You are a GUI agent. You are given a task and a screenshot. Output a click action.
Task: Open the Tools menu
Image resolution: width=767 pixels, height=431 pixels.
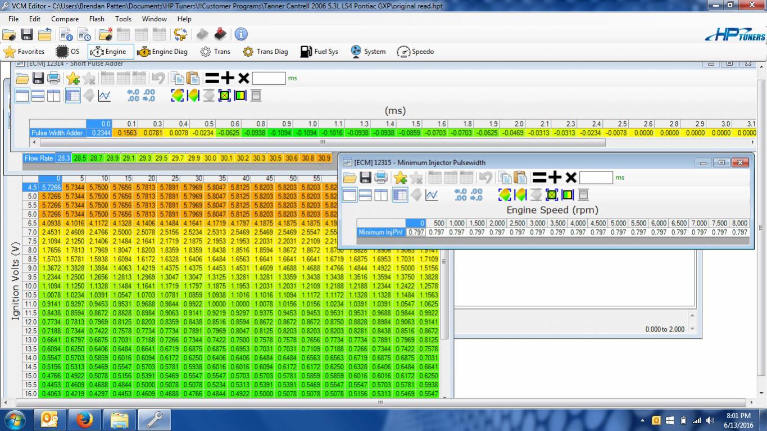(x=123, y=19)
